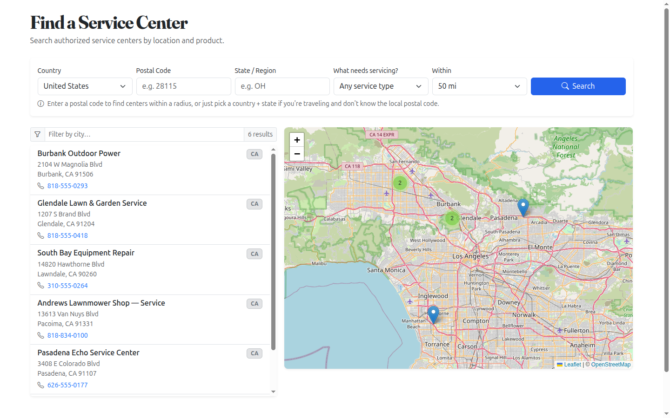This screenshot has width=670, height=418.
Task: Call Glendale at 818-555-0418
Action: coord(67,235)
